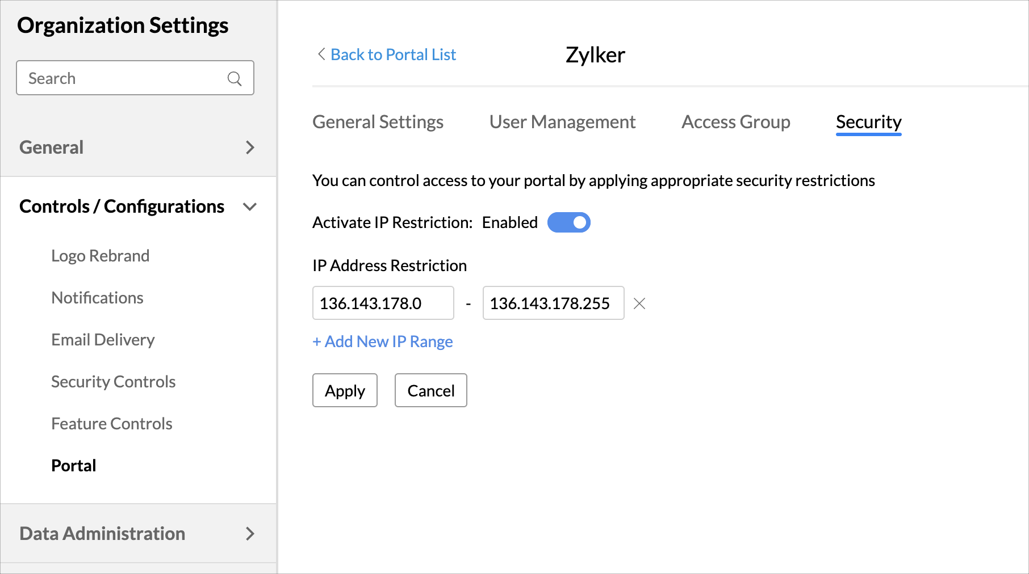Open Security Controls in the sidebar

(x=114, y=382)
